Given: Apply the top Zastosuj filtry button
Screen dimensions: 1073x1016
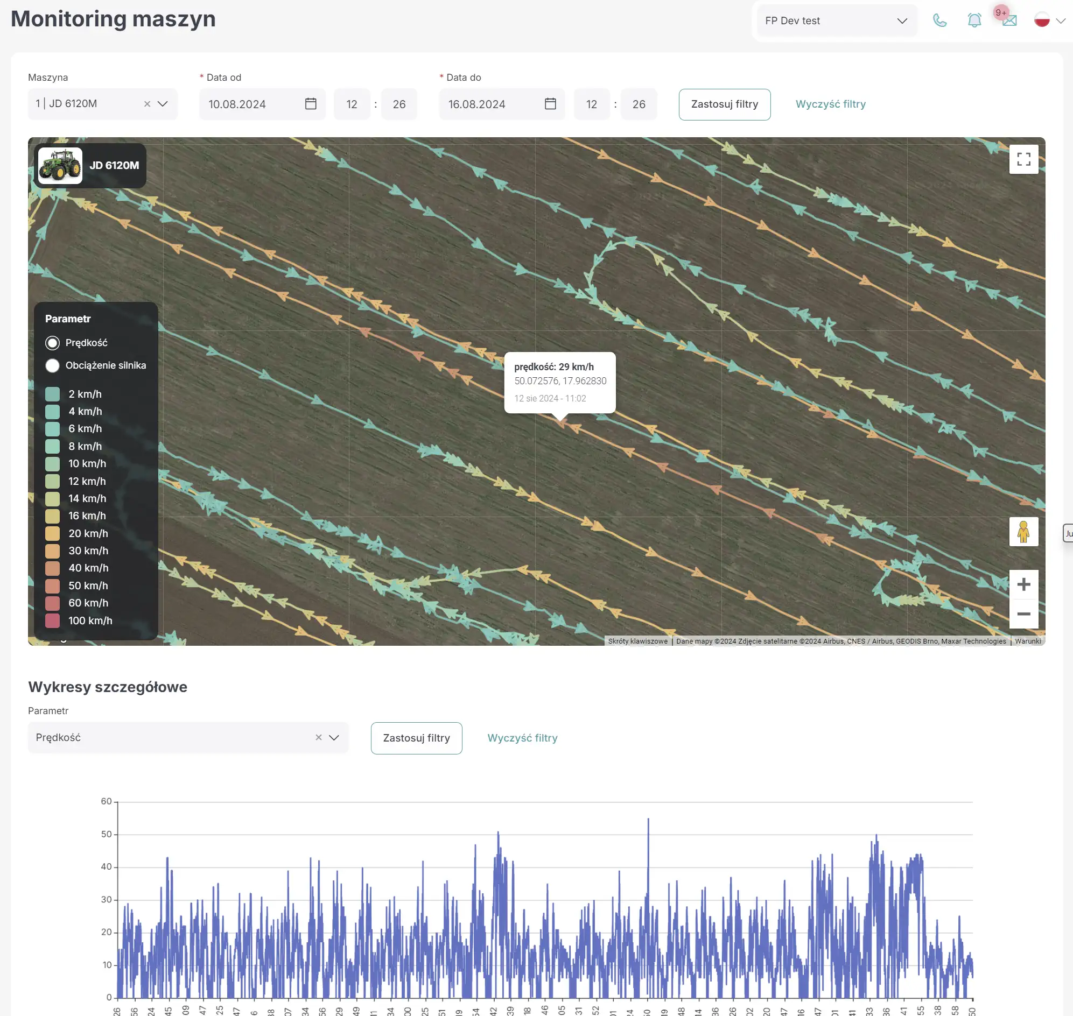Looking at the screenshot, I should [725, 104].
